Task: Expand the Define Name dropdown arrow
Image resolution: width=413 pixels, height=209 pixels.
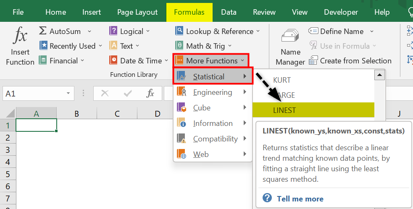Action: pyautogui.click(x=372, y=31)
